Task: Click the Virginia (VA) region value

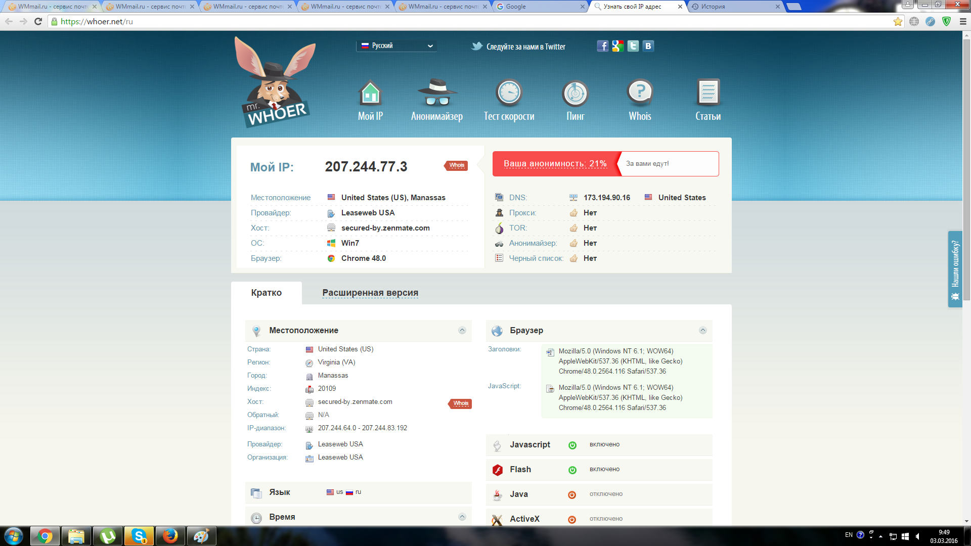Action: click(336, 362)
